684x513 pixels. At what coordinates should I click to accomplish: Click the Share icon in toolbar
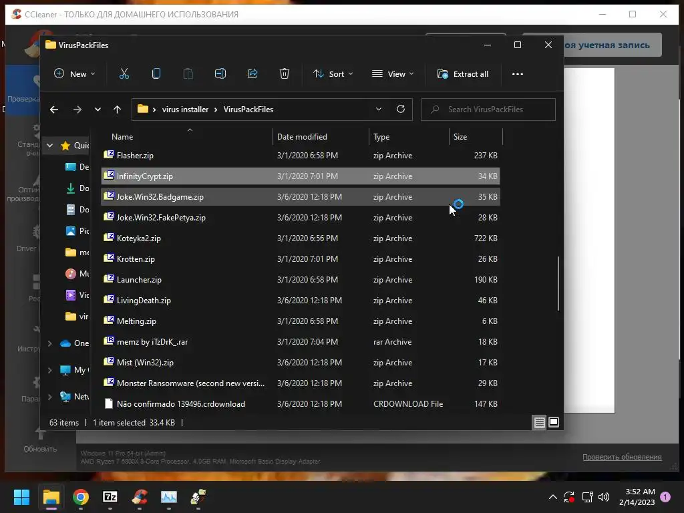[x=252, y=73]
